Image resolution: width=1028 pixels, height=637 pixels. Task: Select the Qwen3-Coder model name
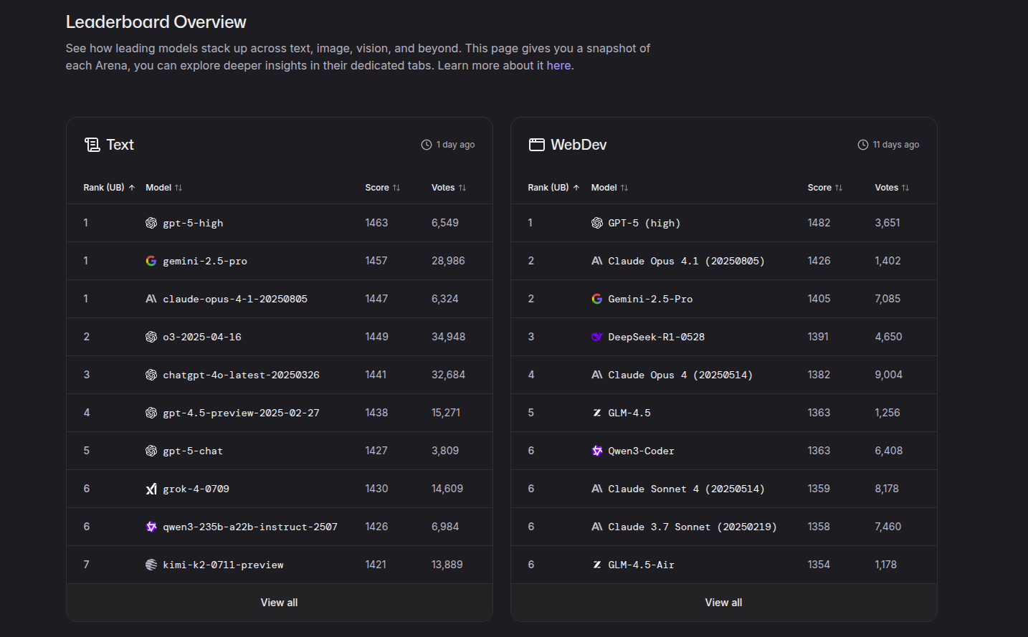(641, 451)
